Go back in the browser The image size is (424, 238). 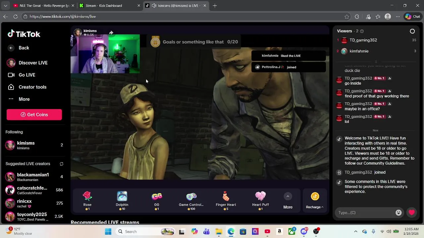6,17
